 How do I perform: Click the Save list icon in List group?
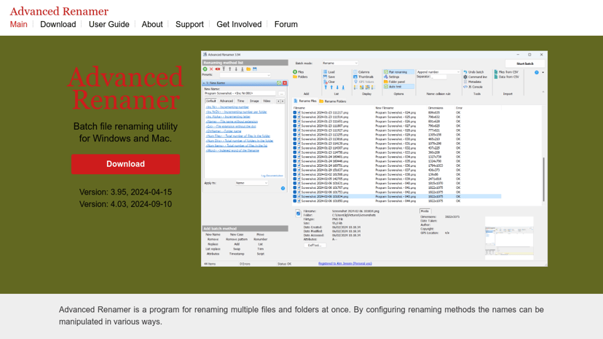tap(325, 77)
